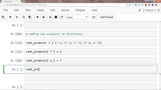Interrupt the kernel with the stop icon
161x90 pixels.
56,17
